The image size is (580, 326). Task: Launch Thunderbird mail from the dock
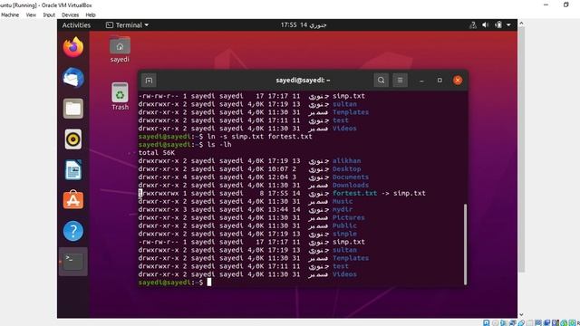pos(72,78)
